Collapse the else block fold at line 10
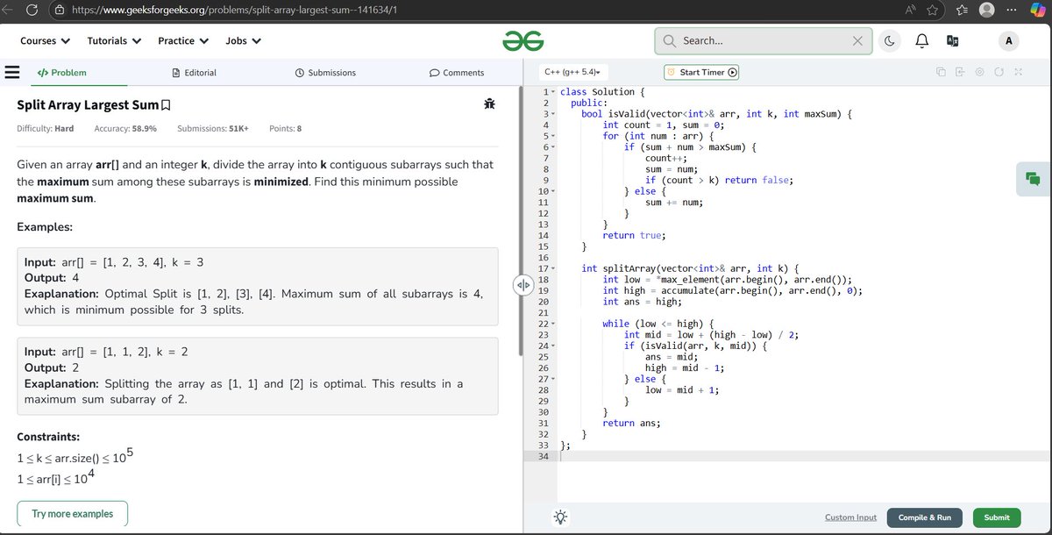Image resolution: width=1052 pixels, height=535 pixels. tap(552, 190)
